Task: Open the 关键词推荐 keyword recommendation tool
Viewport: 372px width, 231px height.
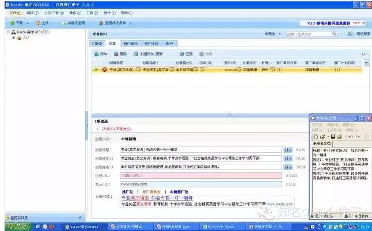Action: 74,23
